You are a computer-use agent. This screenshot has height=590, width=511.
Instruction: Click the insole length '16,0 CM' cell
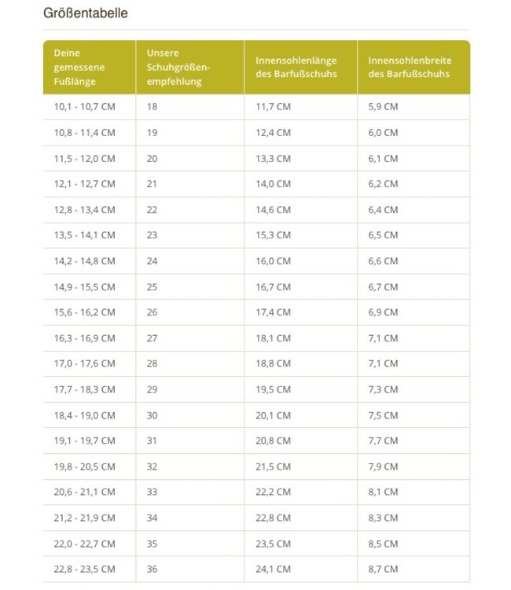[x=273, y=261]
